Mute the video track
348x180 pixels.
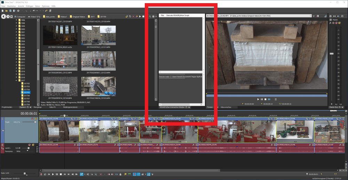click(x=32, y=119)
